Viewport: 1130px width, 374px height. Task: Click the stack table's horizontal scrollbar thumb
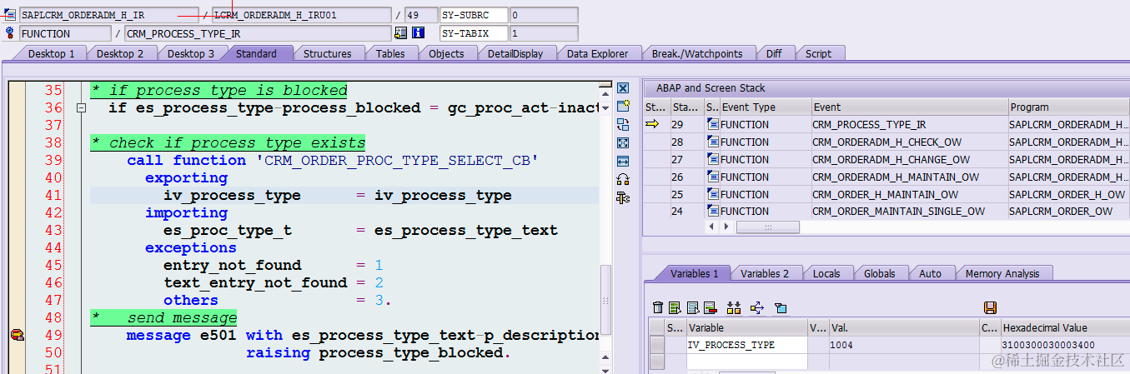(767, 227)
